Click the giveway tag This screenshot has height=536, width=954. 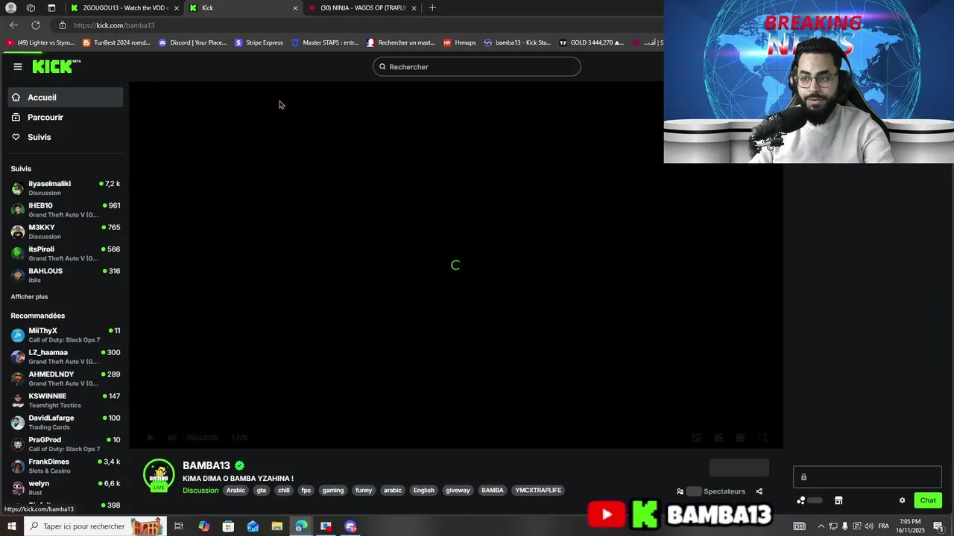[x=458, y=490]
